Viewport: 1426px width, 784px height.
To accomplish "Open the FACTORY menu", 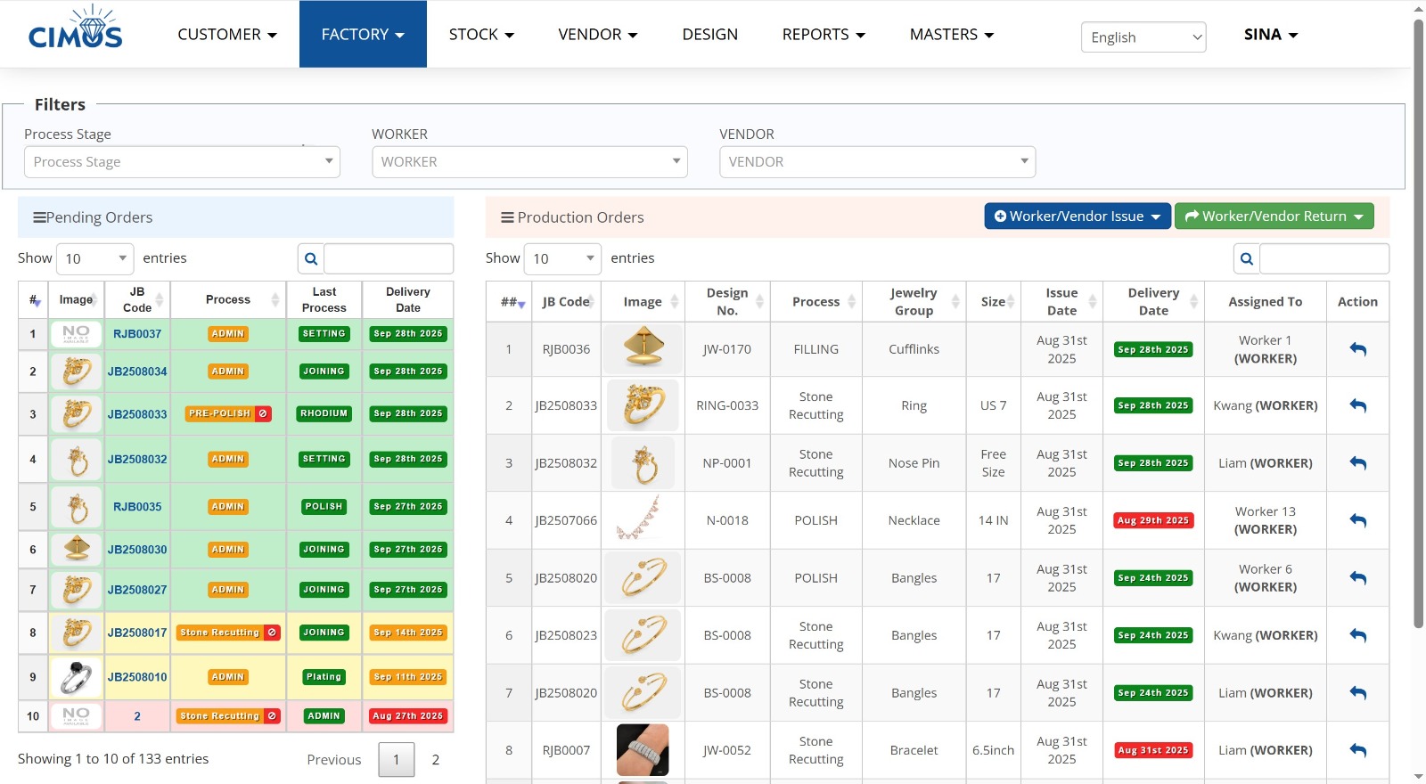I will (x=363, y=35).
